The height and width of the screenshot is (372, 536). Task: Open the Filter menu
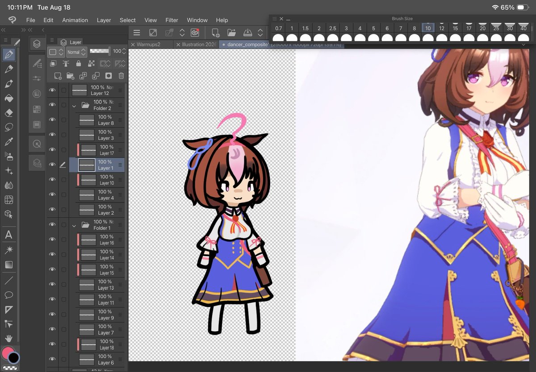172,20
